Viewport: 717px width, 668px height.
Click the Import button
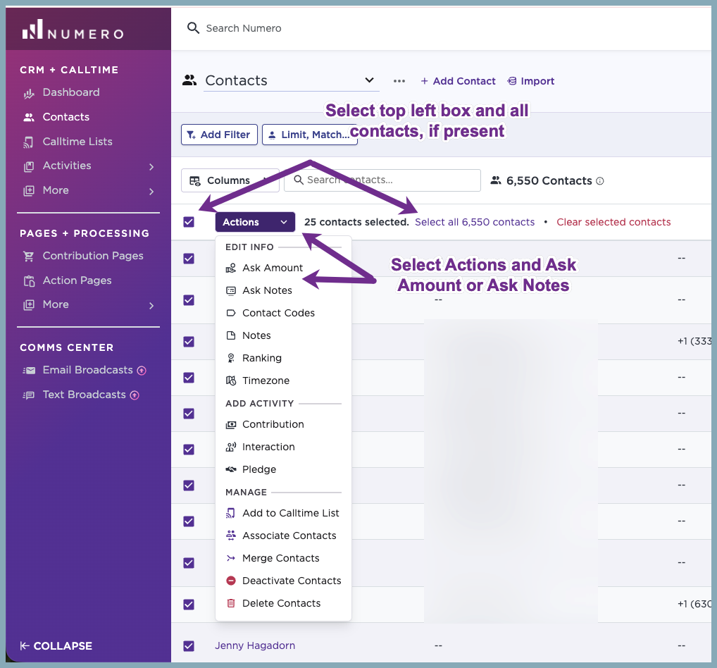pyautogui.click(x=530, y=82)
